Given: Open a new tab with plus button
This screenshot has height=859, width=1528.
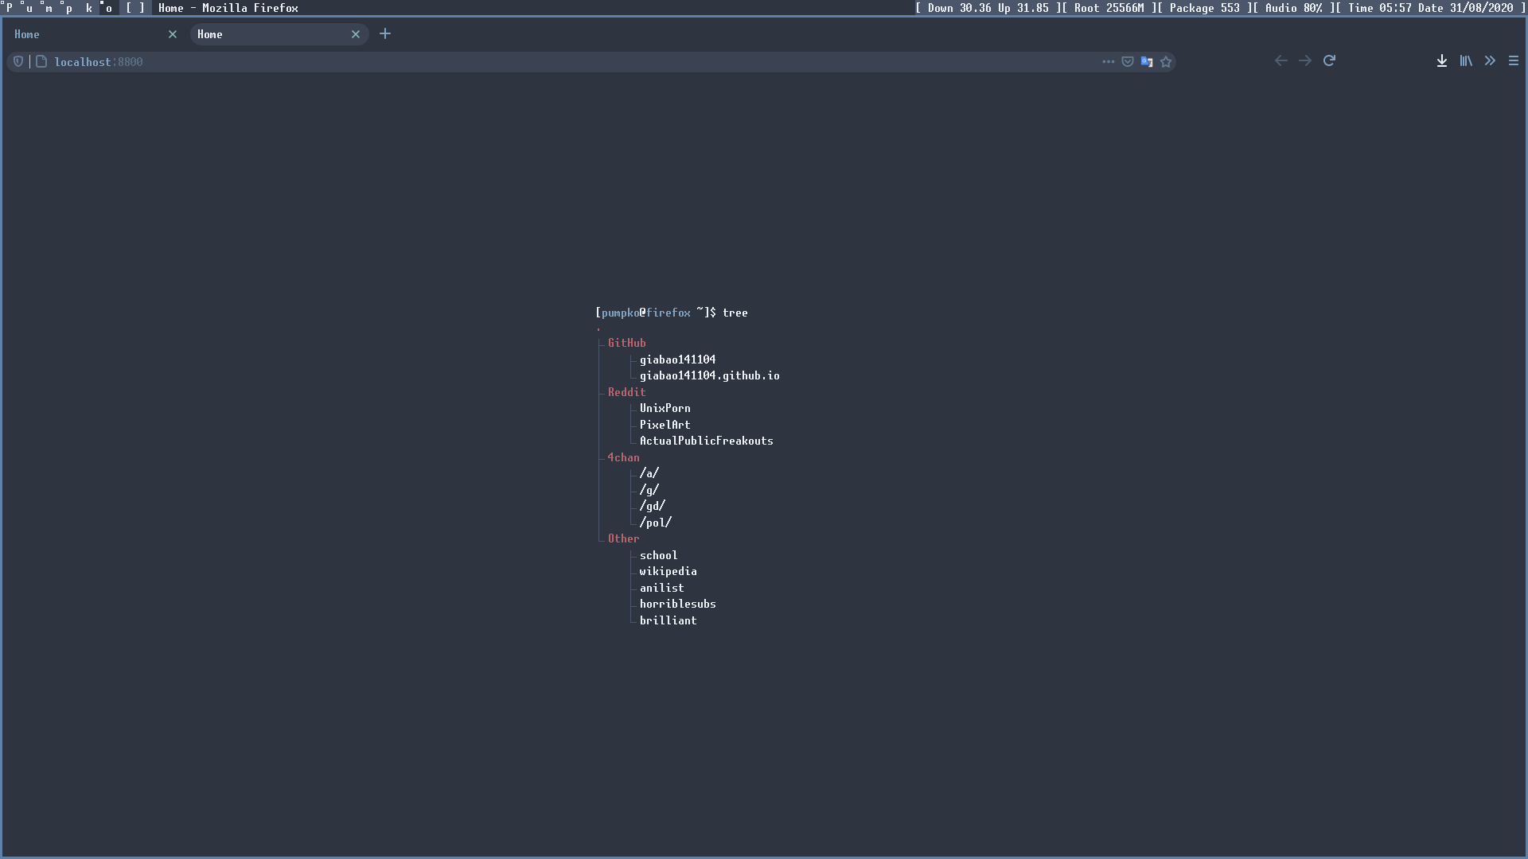Looking at the screenshot, I should pos(385,33).
